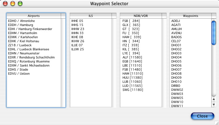Select VOR entry HUU [11380]

(132, 77)
